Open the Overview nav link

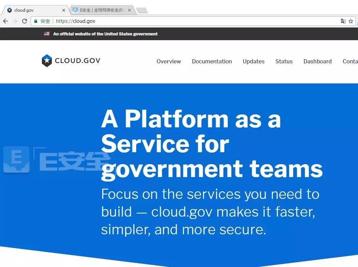click(169, 61)
